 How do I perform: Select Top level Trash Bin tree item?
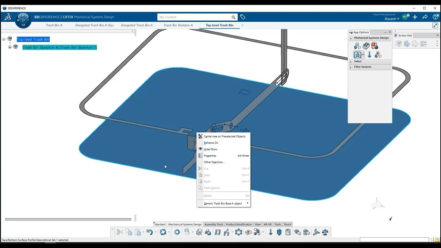pos(33,39)
